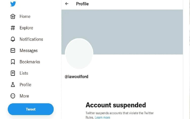Click the Messages envelope icon
This screenshot has height=119, width=190.
click(13, 50)
